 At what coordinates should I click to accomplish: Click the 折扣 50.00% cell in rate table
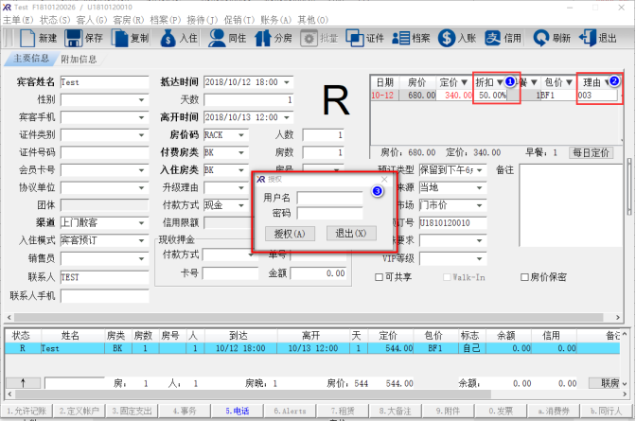(492, 96)
